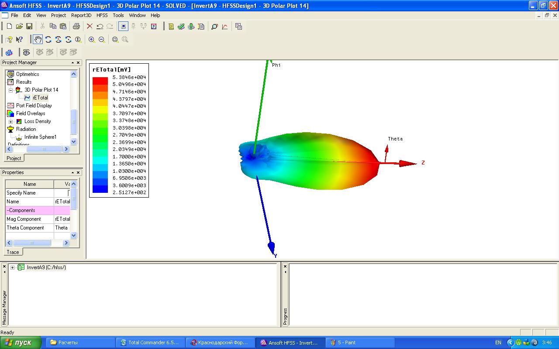Click the red curve report icon
559x349 pixels.
click(x=225, y=27)
